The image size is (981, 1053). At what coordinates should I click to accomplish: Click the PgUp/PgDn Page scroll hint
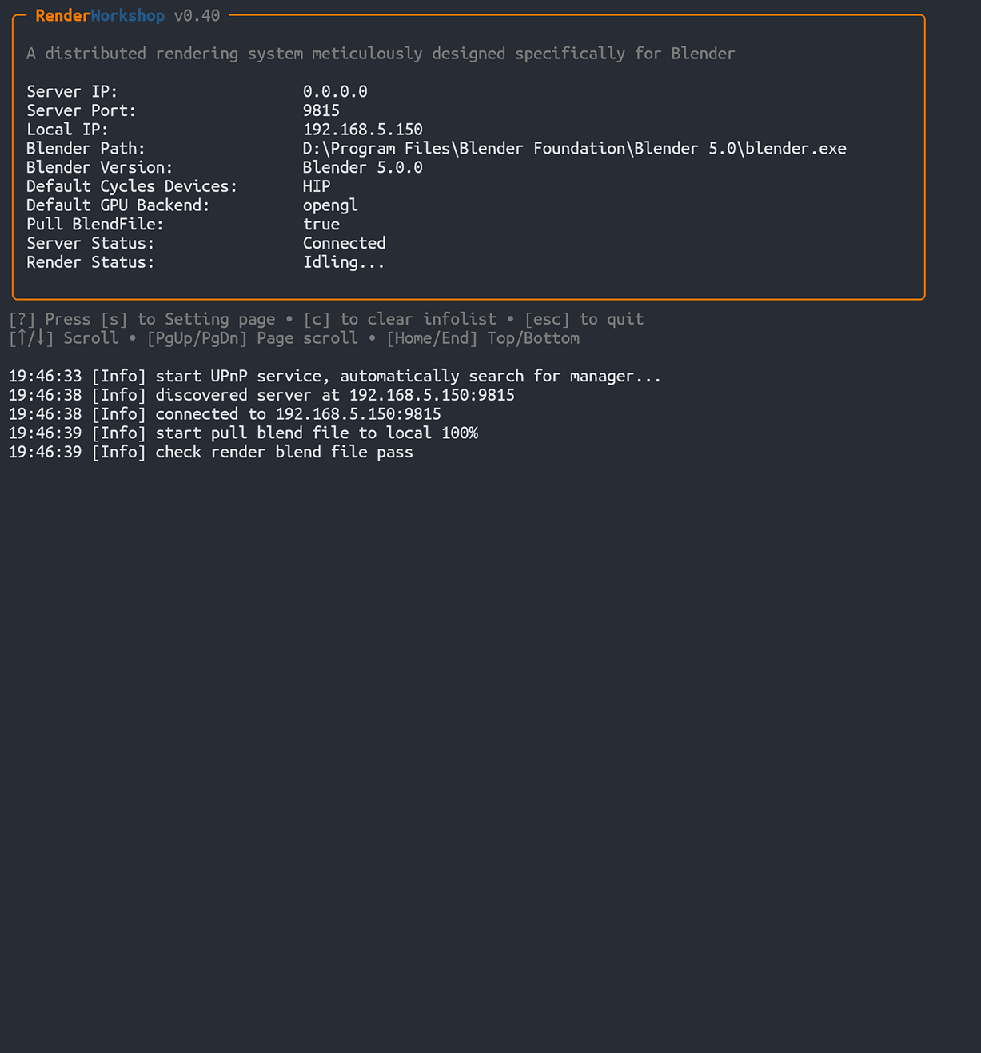[x=253, y=338]
